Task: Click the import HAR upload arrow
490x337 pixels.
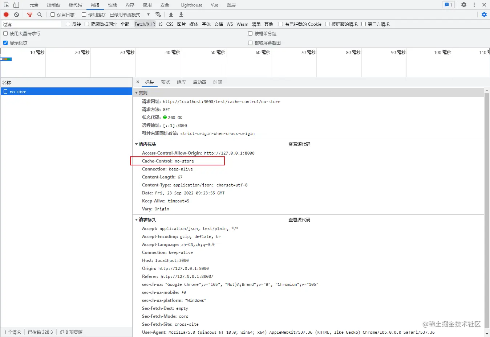Action: [171, 15]
